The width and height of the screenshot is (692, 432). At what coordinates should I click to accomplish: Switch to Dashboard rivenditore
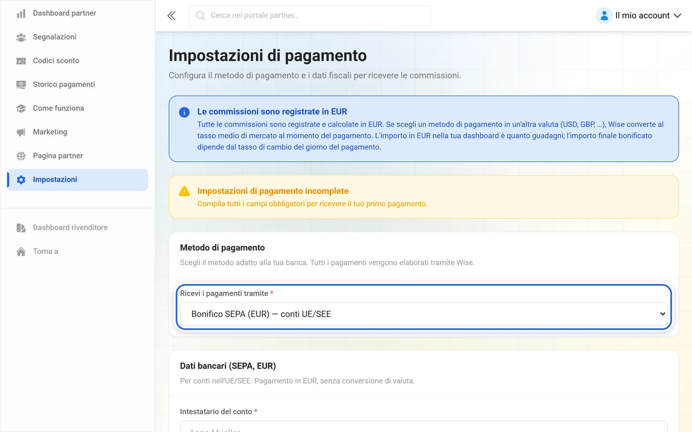tap(78, 228)
